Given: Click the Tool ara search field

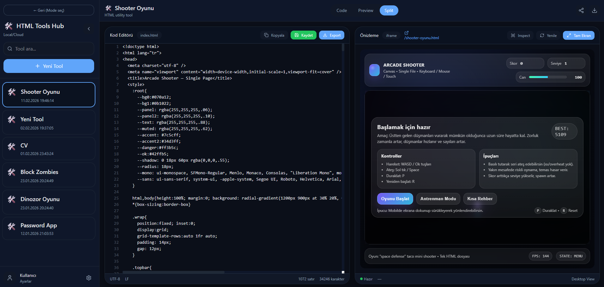Looking at the screenshot, I should [x=49, y=49].
